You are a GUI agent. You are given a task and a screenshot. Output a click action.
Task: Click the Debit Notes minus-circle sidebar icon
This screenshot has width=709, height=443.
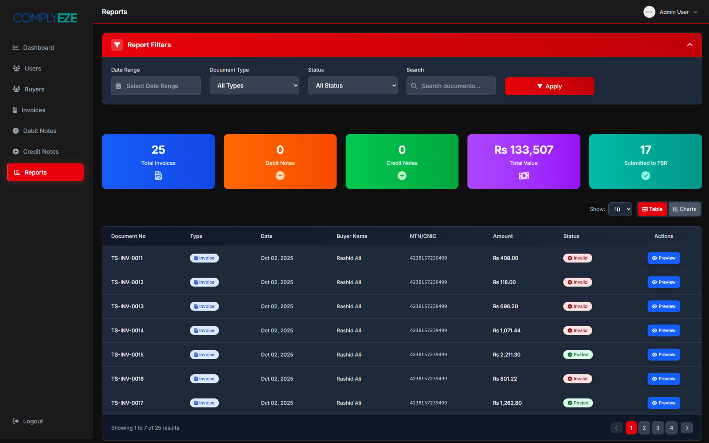16,131
